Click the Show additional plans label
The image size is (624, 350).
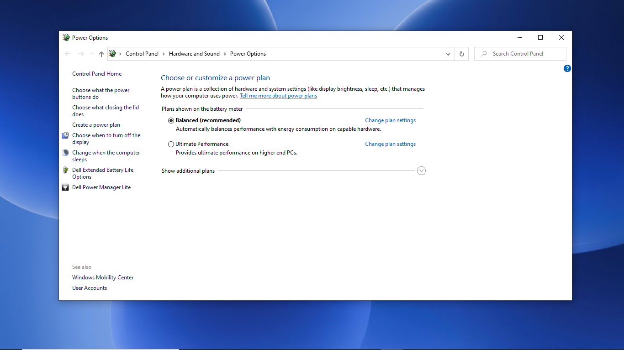tap(188, 171)
